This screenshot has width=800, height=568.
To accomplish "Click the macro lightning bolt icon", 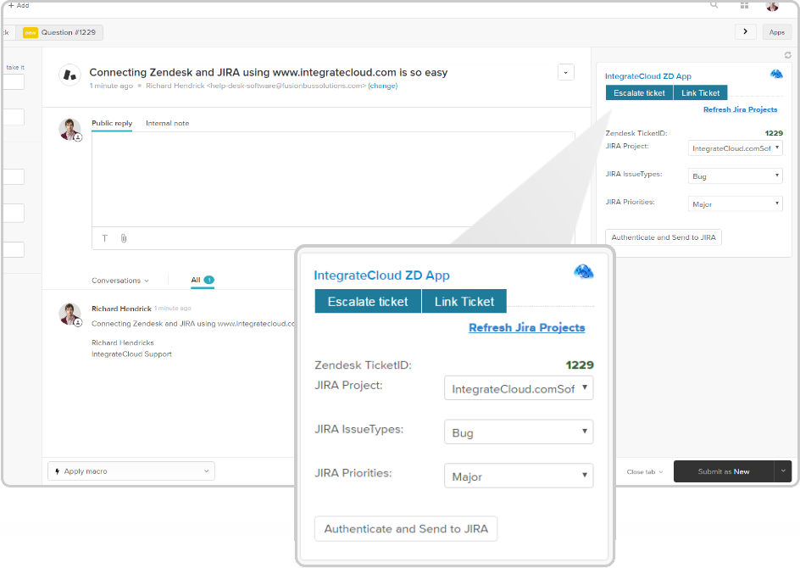I will (x=57, y=471).
